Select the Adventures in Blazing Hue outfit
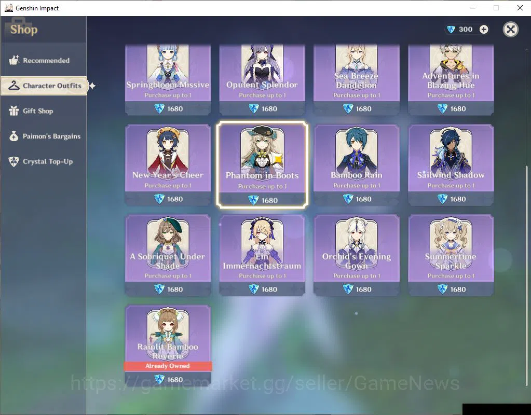Viewport: 531px width, 415px height. coord(451,79)
